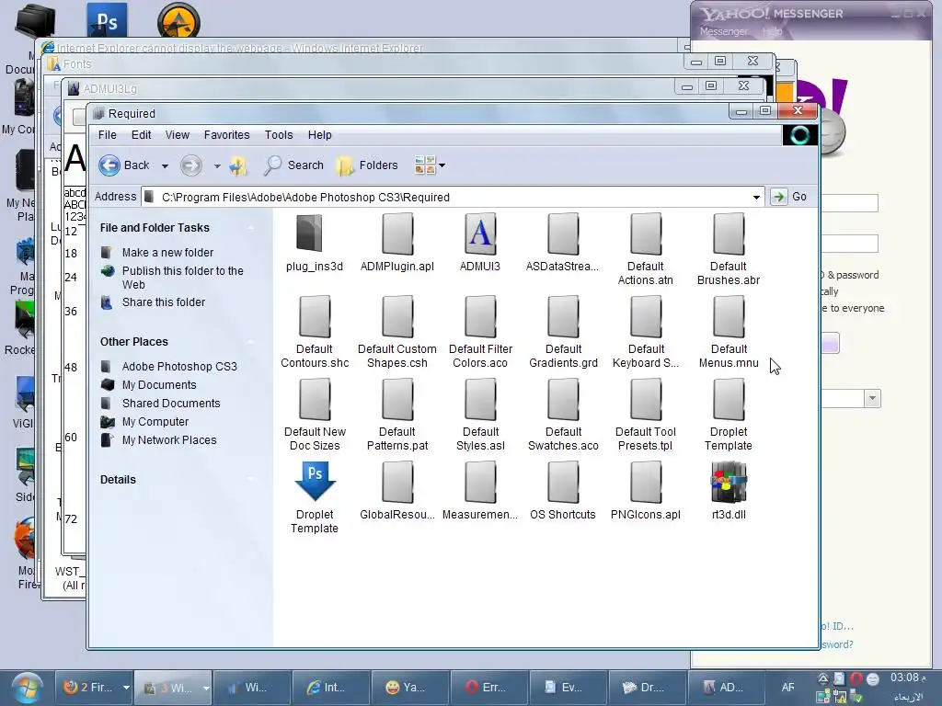The width and height of the screenshot is (942, 706).
Task: Open the Views dropdown button
Action: 430,165
